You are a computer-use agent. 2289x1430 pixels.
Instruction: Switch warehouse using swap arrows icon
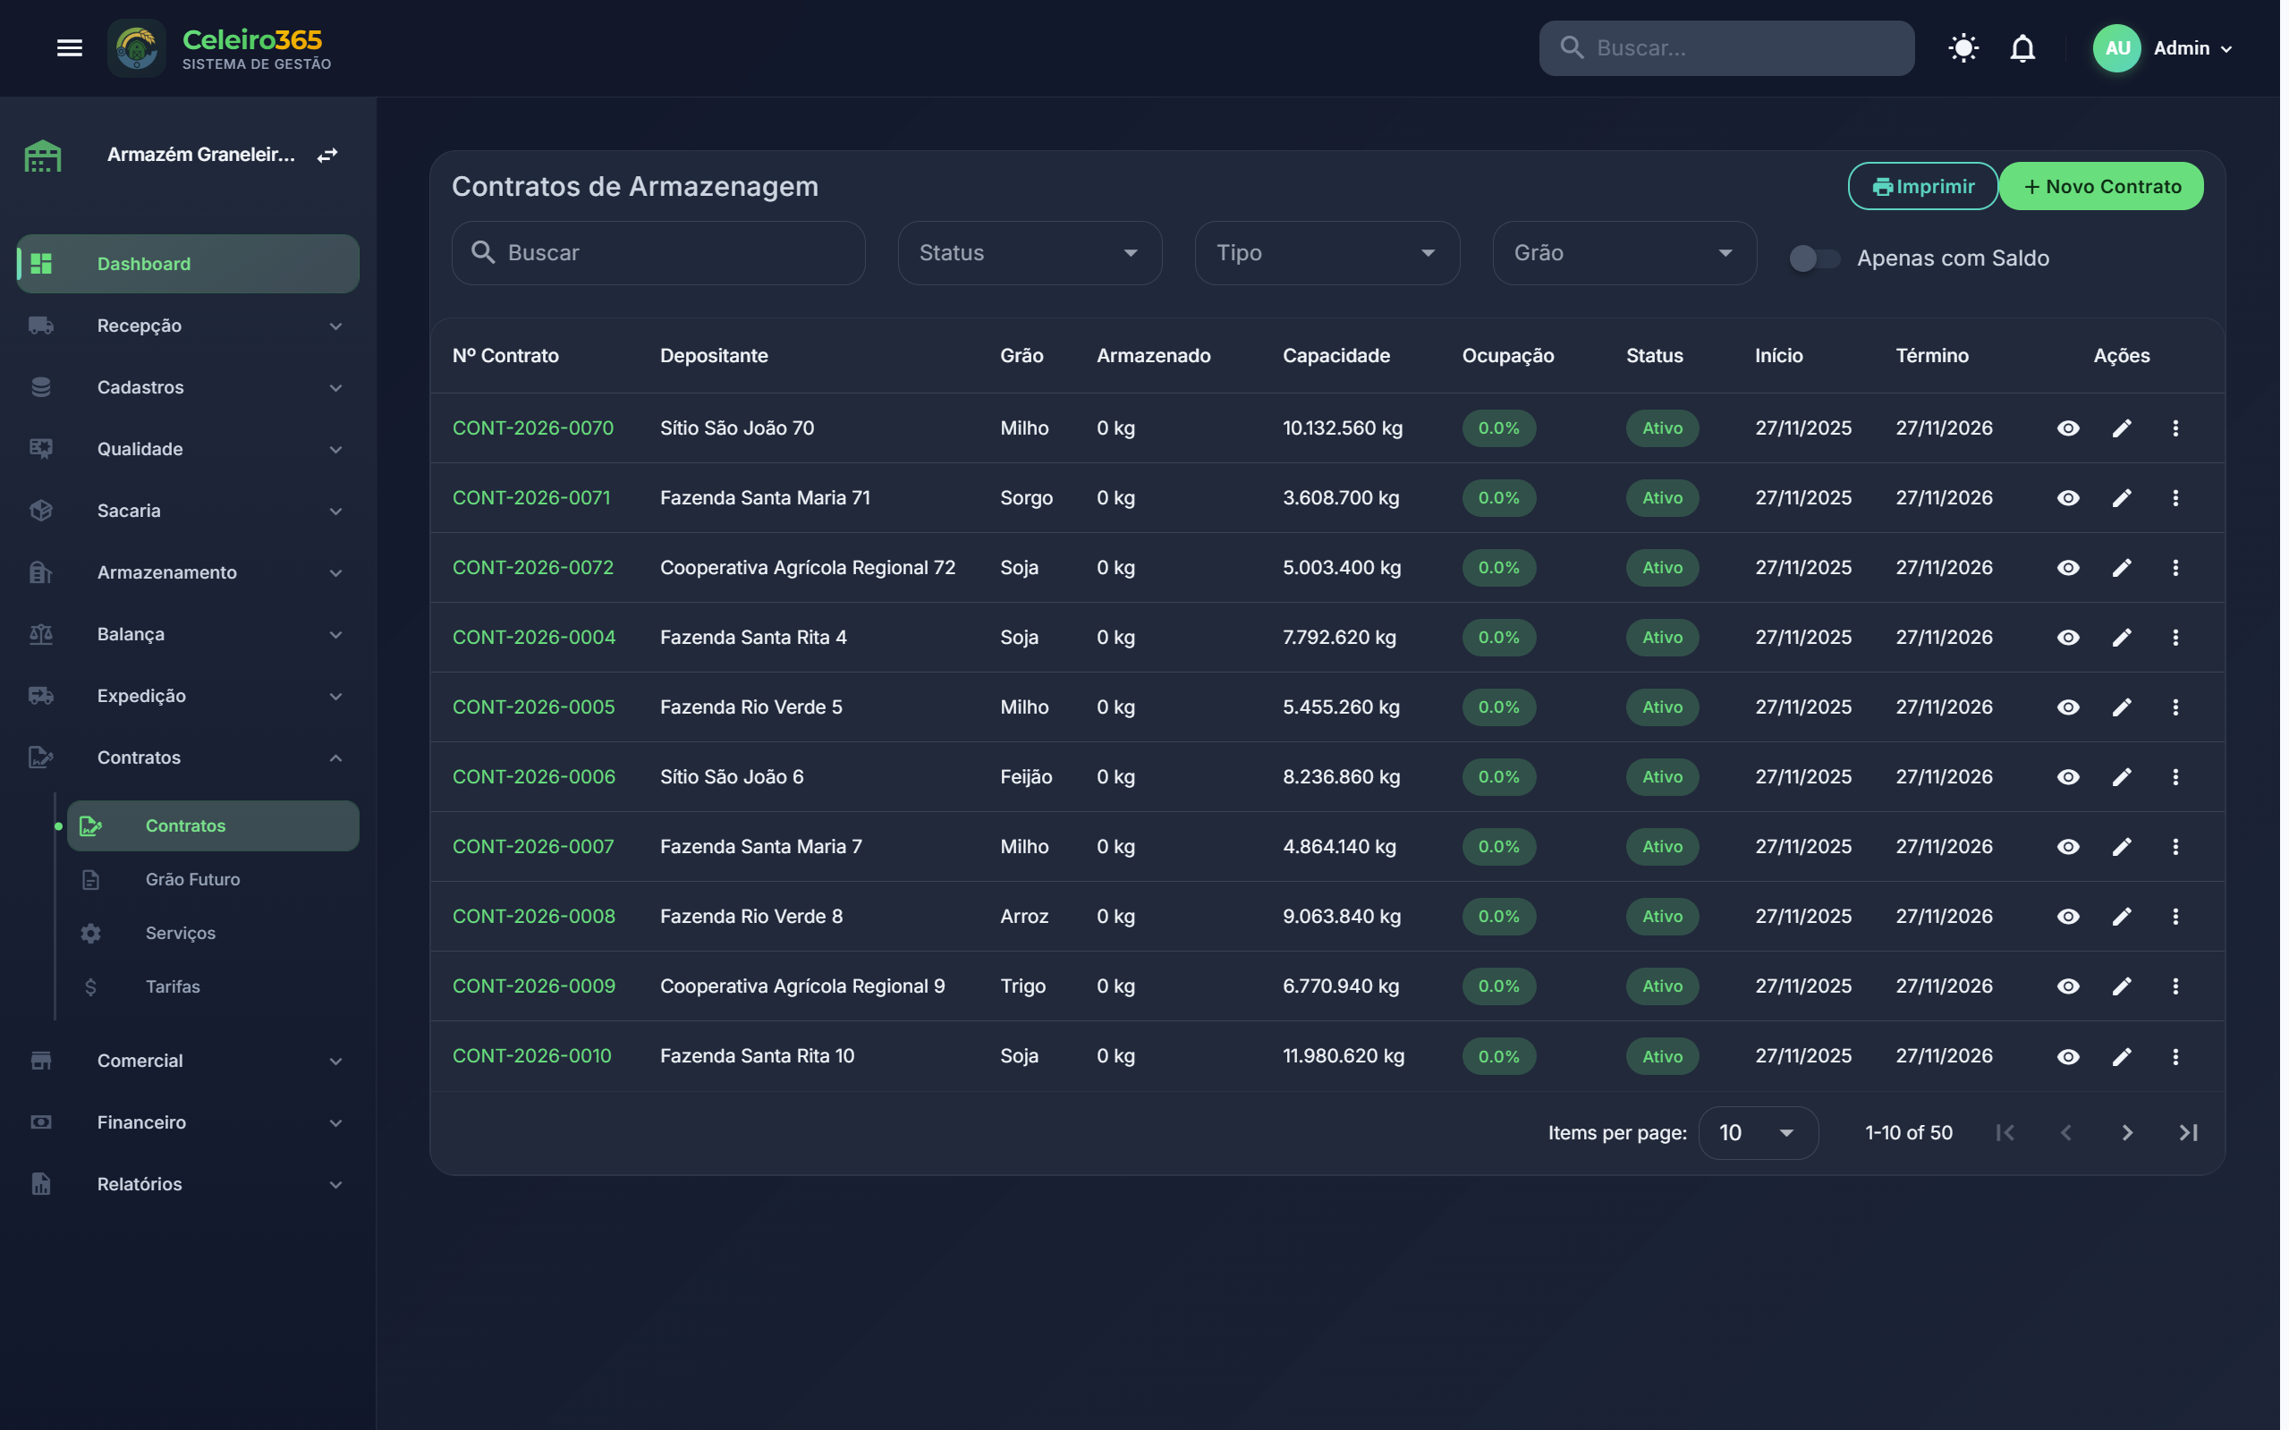click(327, 155)
